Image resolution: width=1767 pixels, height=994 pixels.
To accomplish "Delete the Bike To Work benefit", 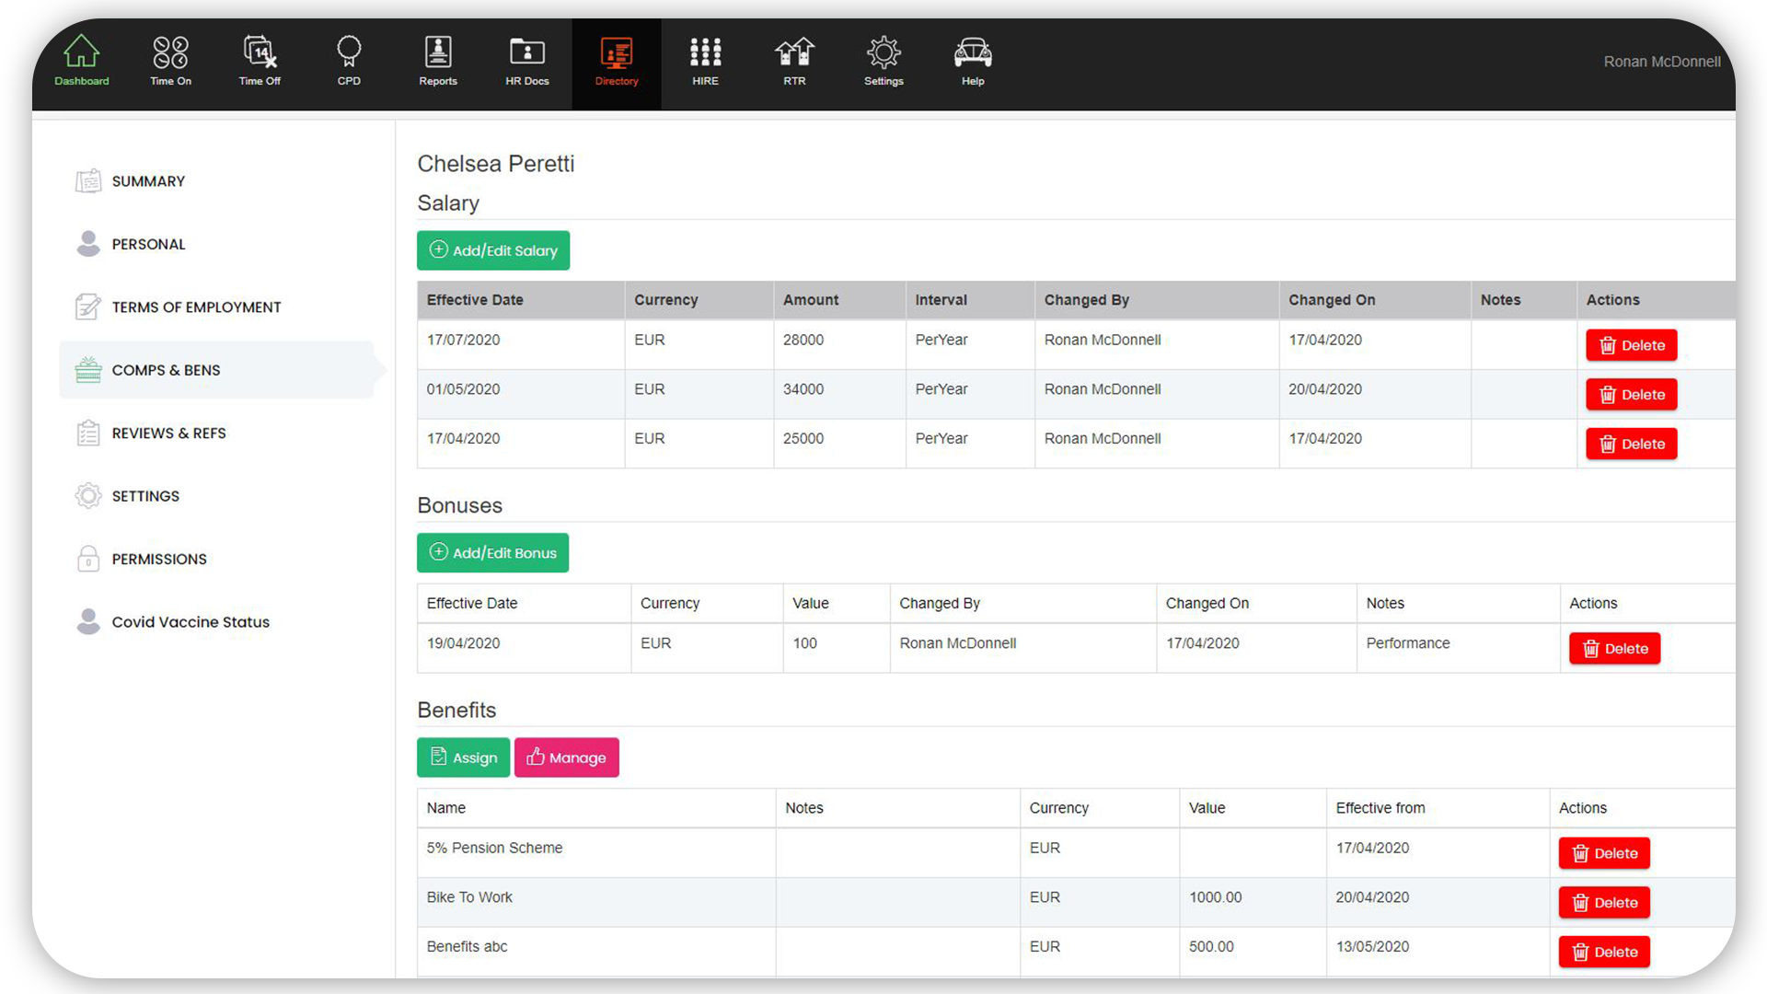I will tap(1604, 903).
